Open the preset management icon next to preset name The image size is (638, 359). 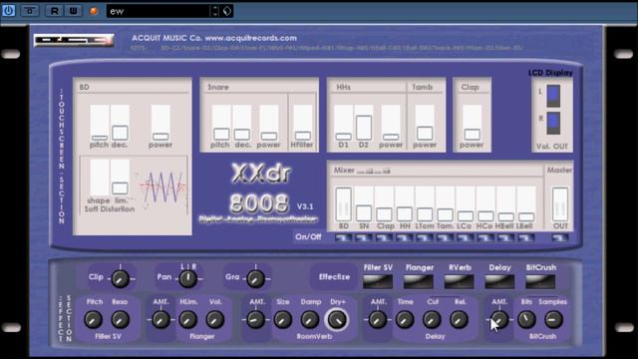coord(227,11)
